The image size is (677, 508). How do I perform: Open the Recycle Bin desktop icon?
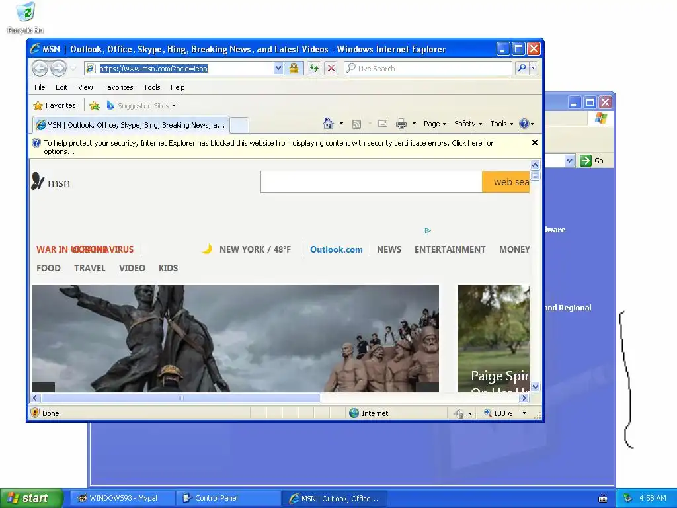tap(26, 18)
